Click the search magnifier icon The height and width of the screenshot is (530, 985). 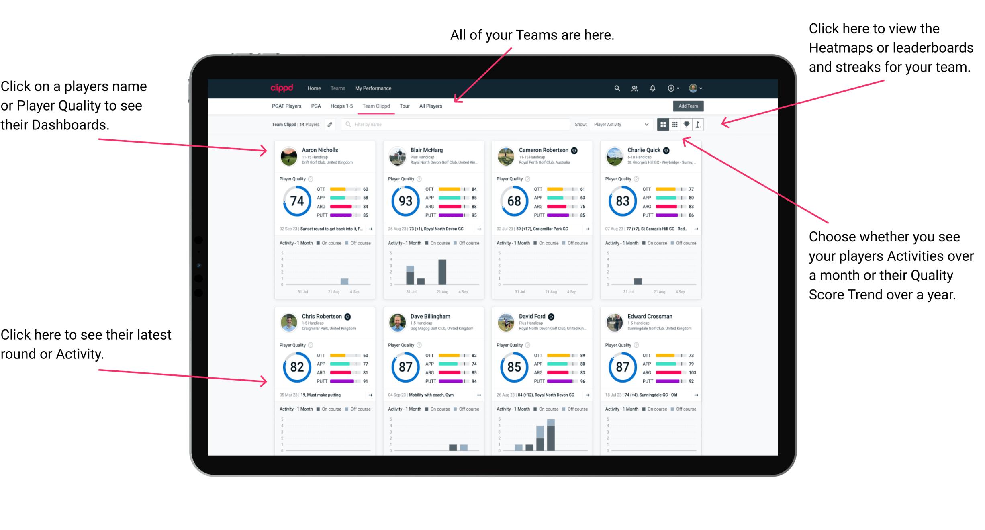click(616, 88)
